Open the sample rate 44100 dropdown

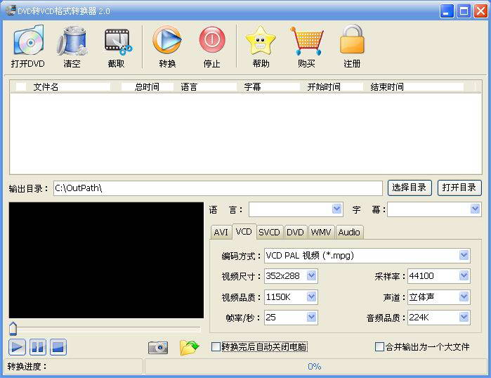click(x=464, y=275)
